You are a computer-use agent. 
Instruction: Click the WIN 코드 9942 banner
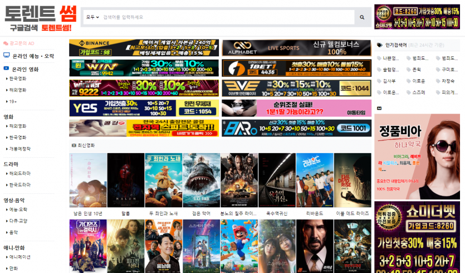click(x=144, y=68)
